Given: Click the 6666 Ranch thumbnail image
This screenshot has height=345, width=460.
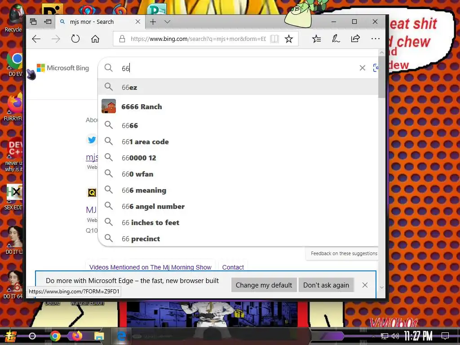Looking at the screenshot, I should [x=109, y=106].
